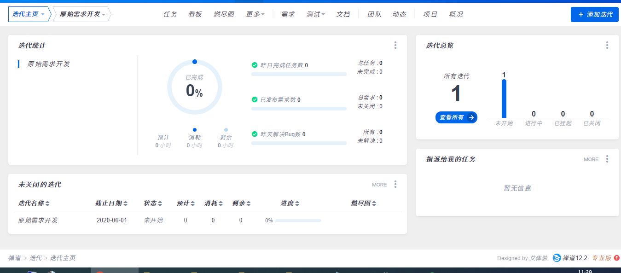
Task: Click the 添加迭代 button
Action: coord(594,14)
